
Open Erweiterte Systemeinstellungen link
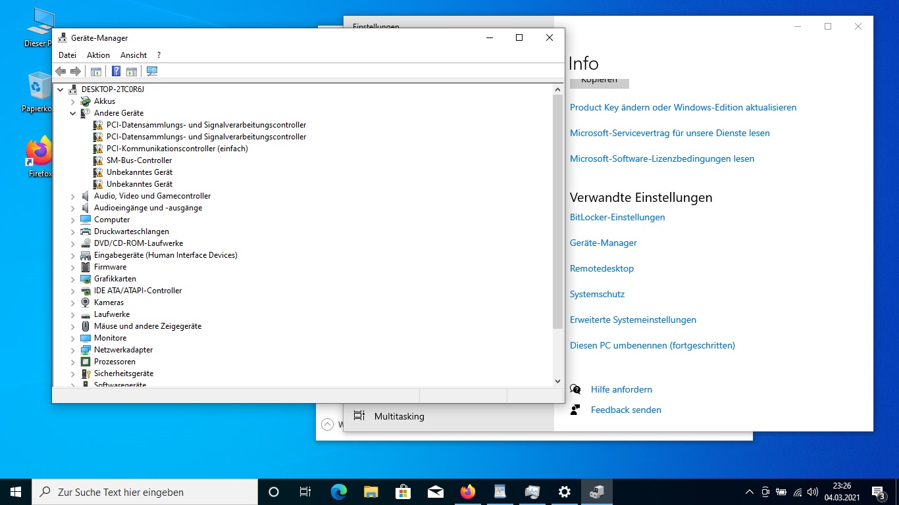coord(633,320)
